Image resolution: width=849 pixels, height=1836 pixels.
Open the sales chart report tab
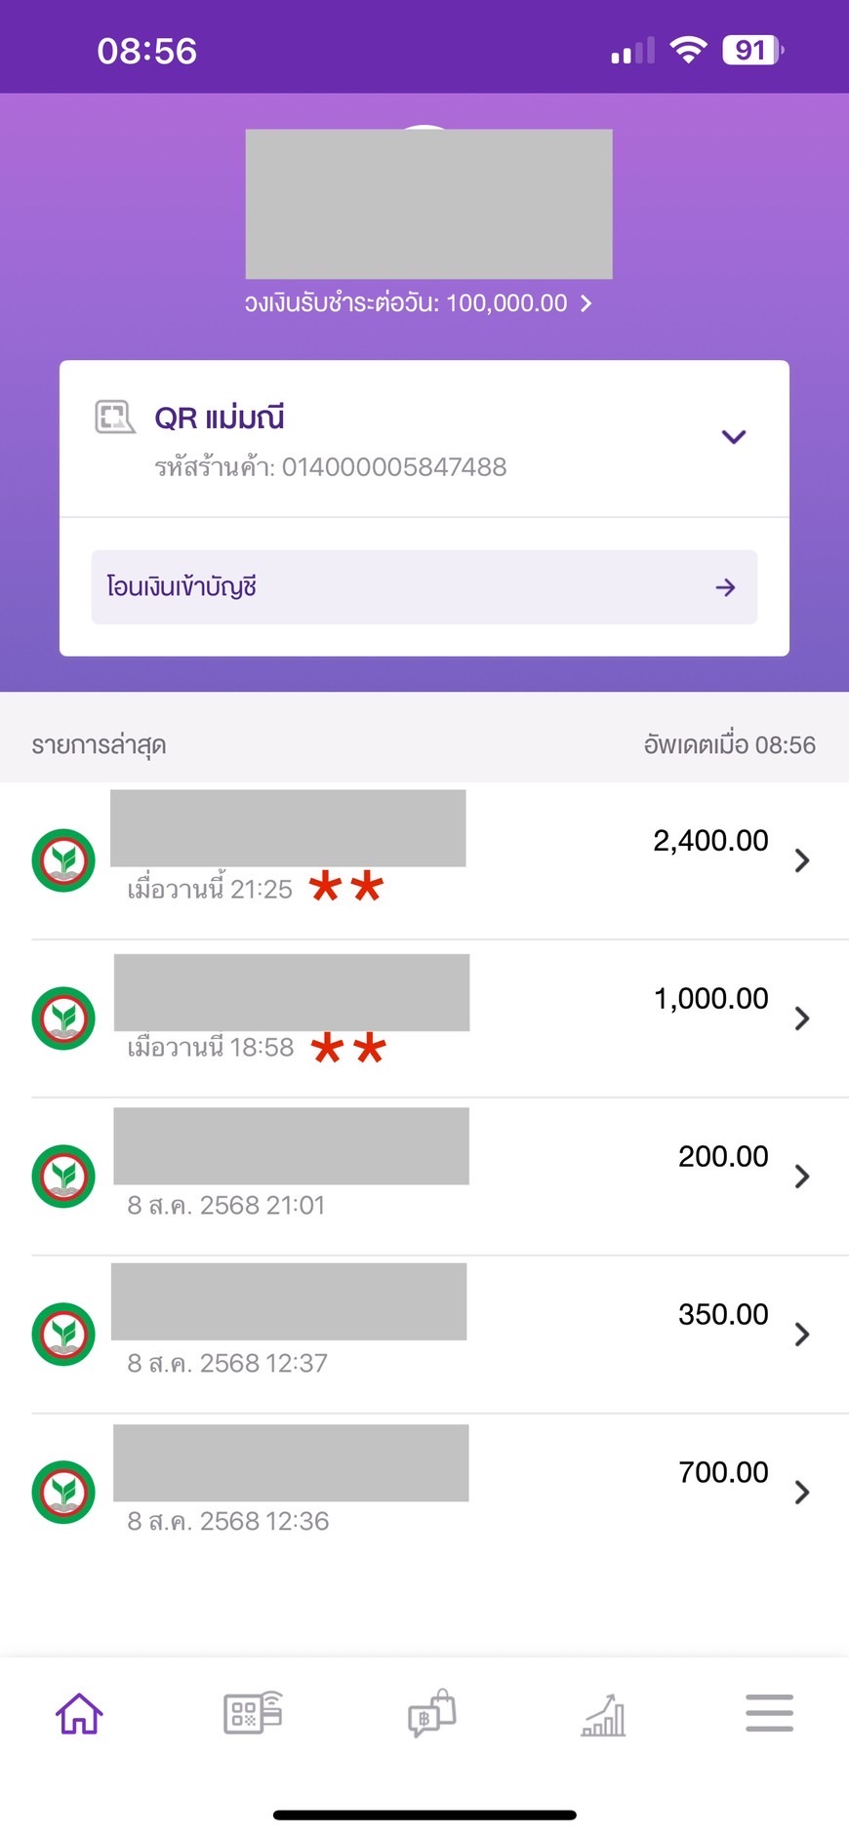pyautogui.click(x=603, y=1715)
